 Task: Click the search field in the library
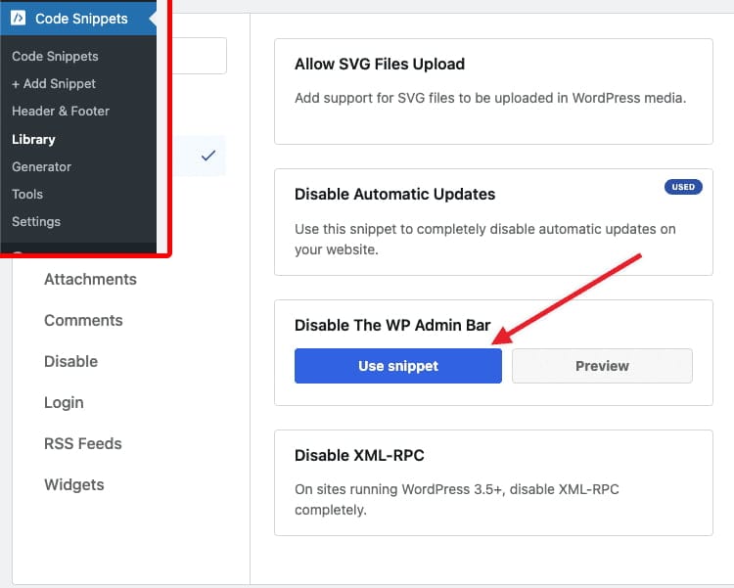(x=196, y=56)
